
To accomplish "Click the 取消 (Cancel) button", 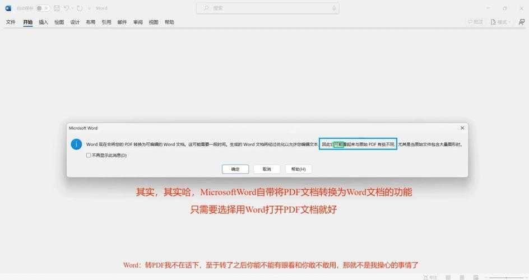I will (267, 169).
